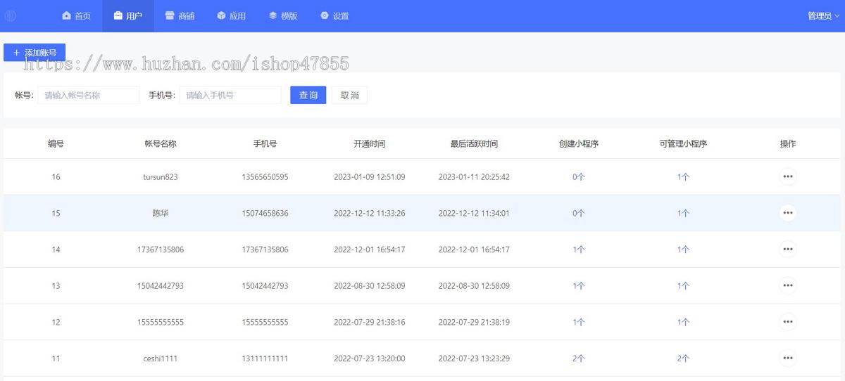Open 创建小程序 count for 陈华

point(579,213)
